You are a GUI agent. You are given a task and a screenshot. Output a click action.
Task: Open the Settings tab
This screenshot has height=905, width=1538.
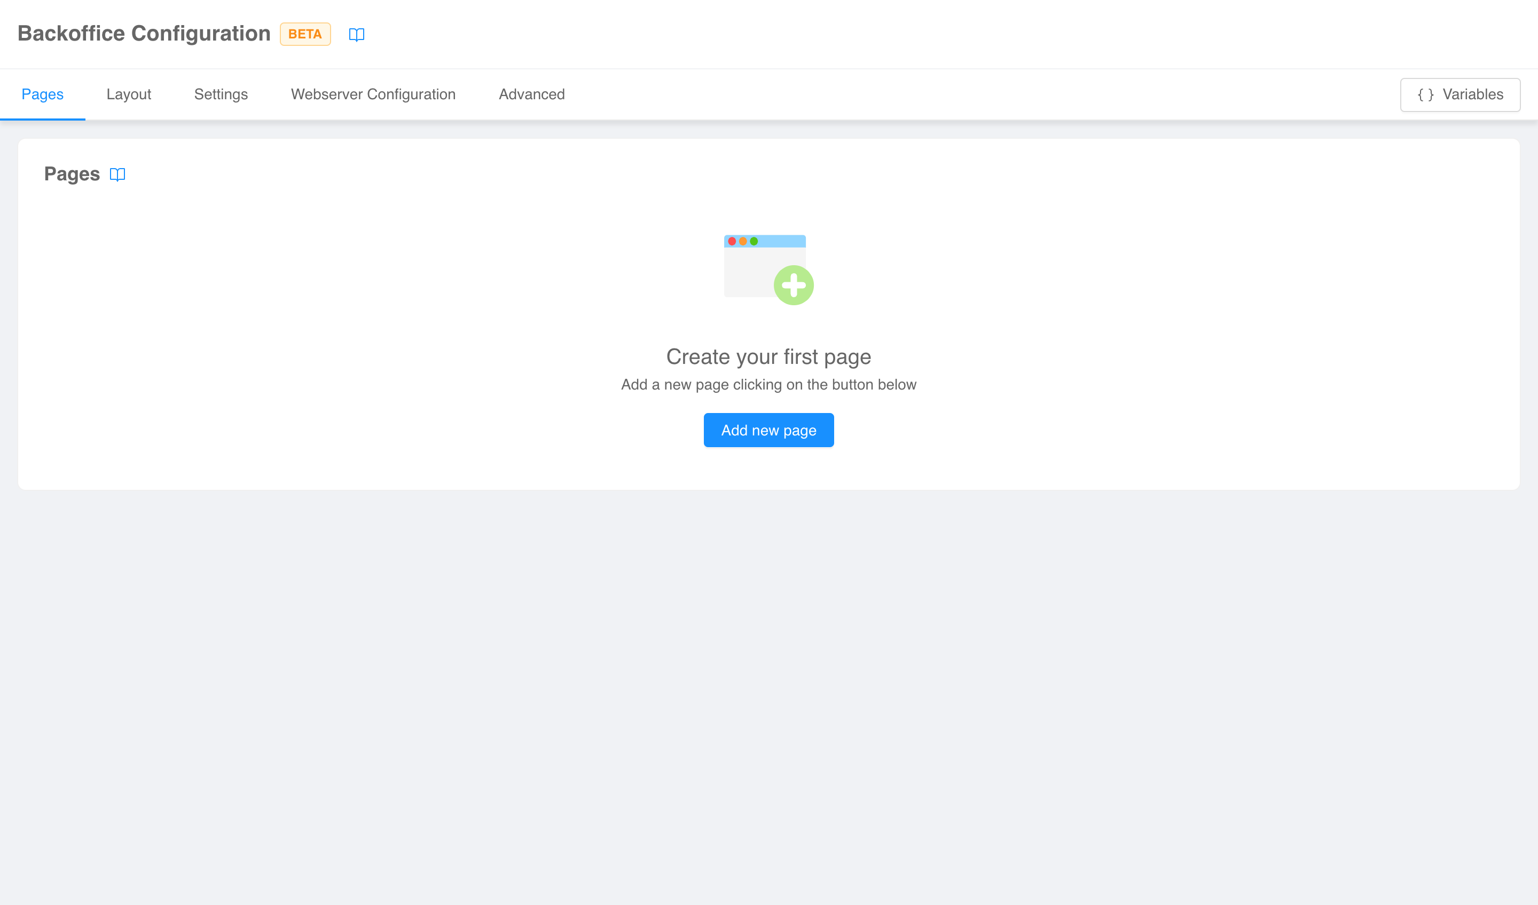(221, 94)
